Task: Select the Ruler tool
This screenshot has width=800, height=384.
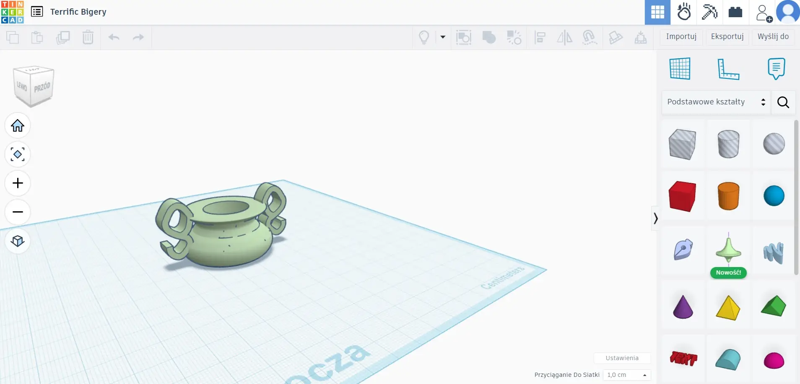Action: tap(728, 69)
